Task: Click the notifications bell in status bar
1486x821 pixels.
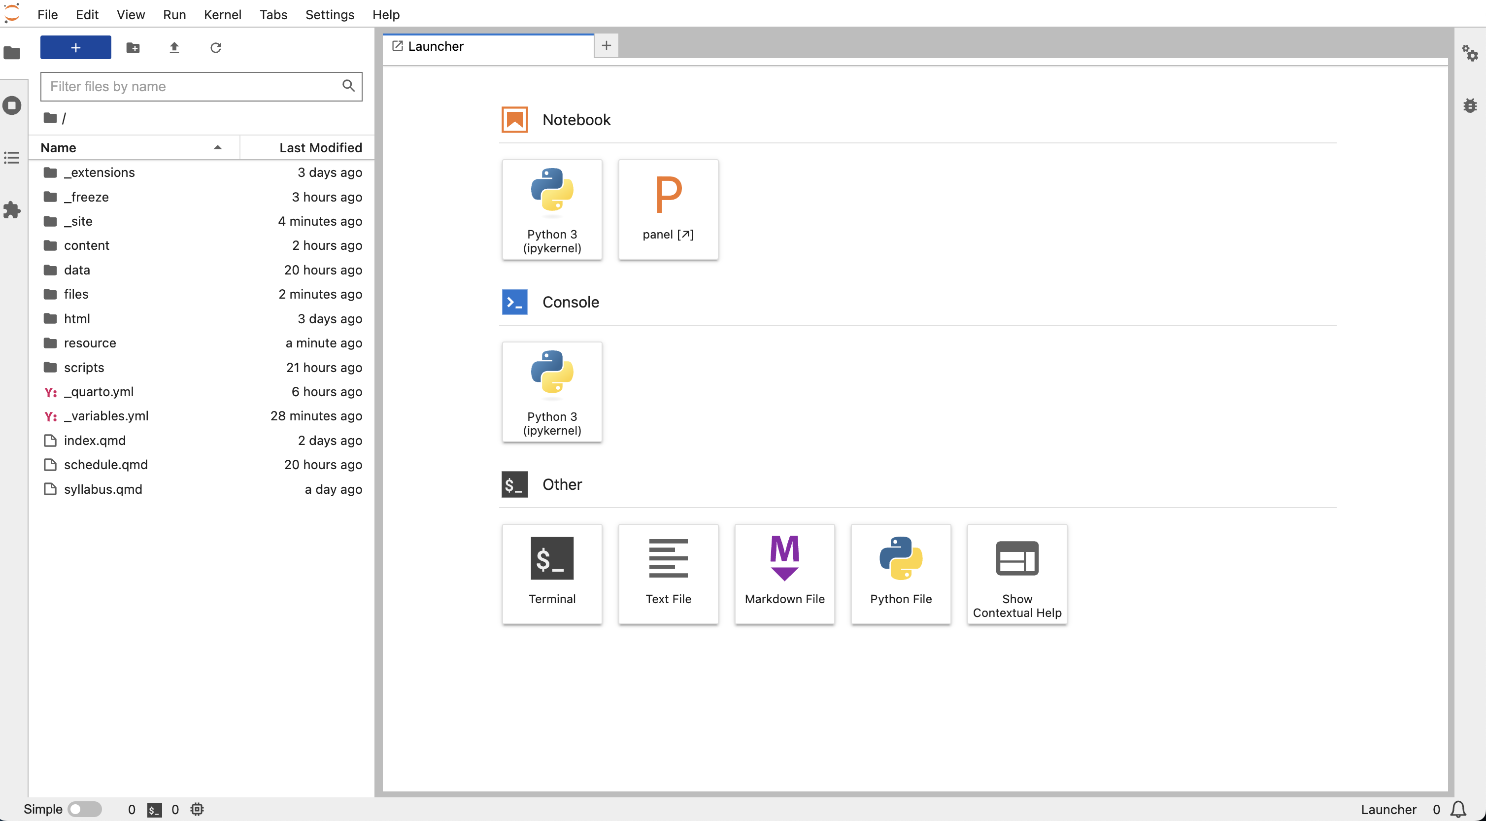Action: click(1458, 809)
